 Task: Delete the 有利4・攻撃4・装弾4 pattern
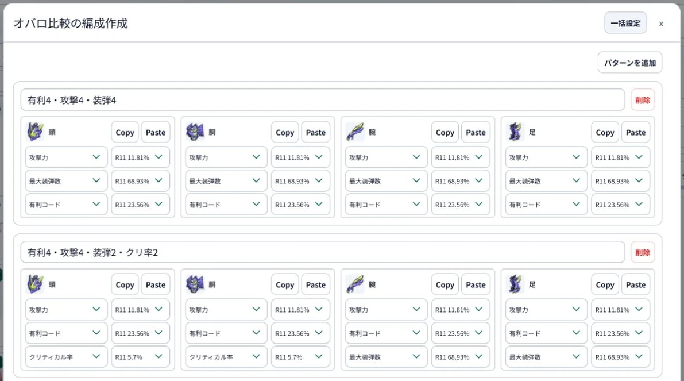point(643,101)
